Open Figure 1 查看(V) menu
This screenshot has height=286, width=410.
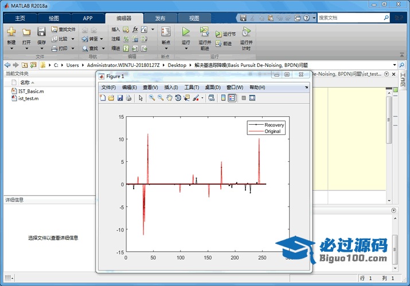coord(150,88)
